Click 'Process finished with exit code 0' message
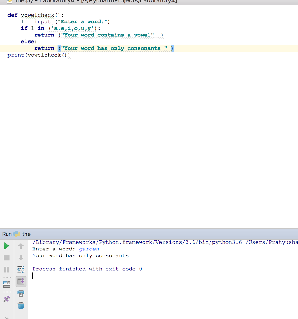The width and height of the screenshot is (298, 319). 87,269
